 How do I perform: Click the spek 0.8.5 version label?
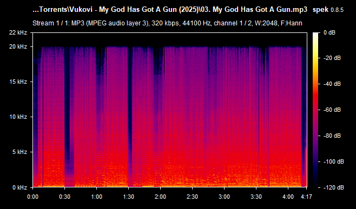coord(328,10)
